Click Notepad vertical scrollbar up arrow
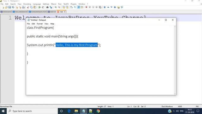Screen dimensions: 202x114 175,27
